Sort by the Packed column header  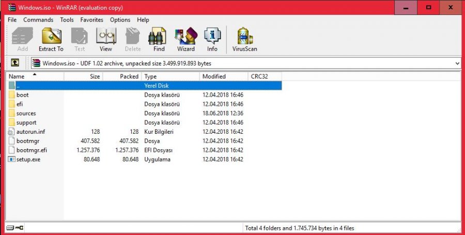[122, 76]
